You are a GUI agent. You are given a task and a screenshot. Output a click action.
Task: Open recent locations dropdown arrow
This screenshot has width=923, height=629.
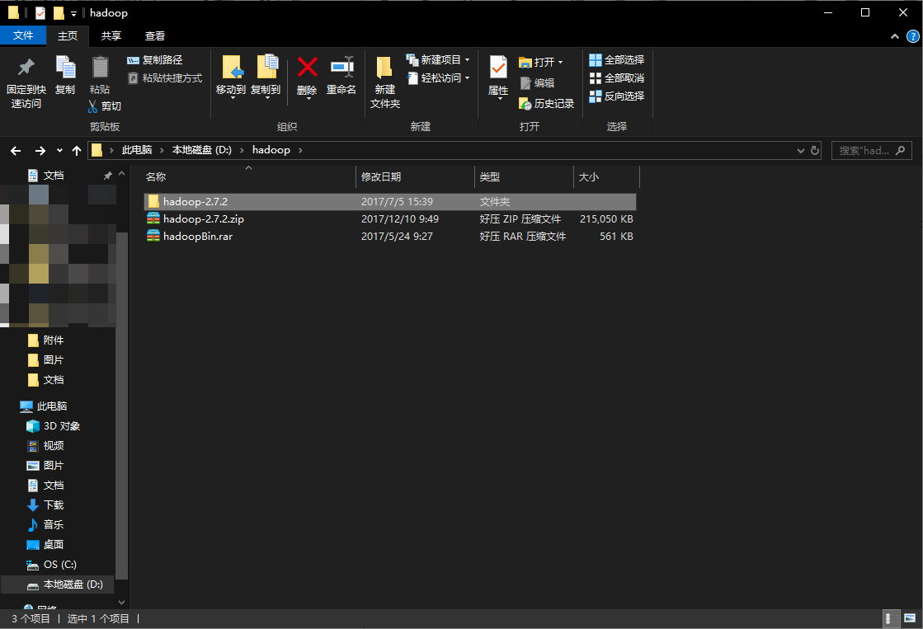click(59, 151)
